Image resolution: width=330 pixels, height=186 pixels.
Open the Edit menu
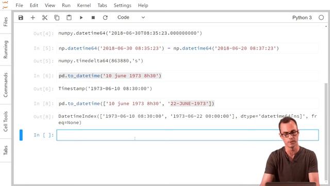pos(34,5)
